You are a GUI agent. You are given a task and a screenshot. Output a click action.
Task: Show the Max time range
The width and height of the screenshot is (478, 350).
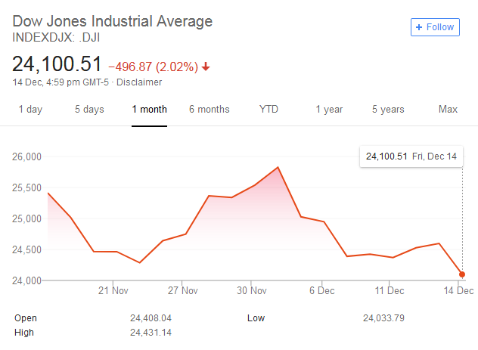tap(448, 110)
